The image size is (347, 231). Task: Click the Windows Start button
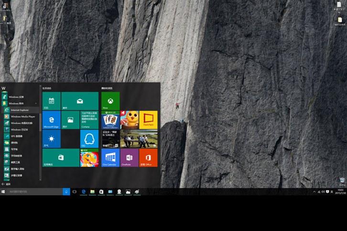[x=3, y=192]
